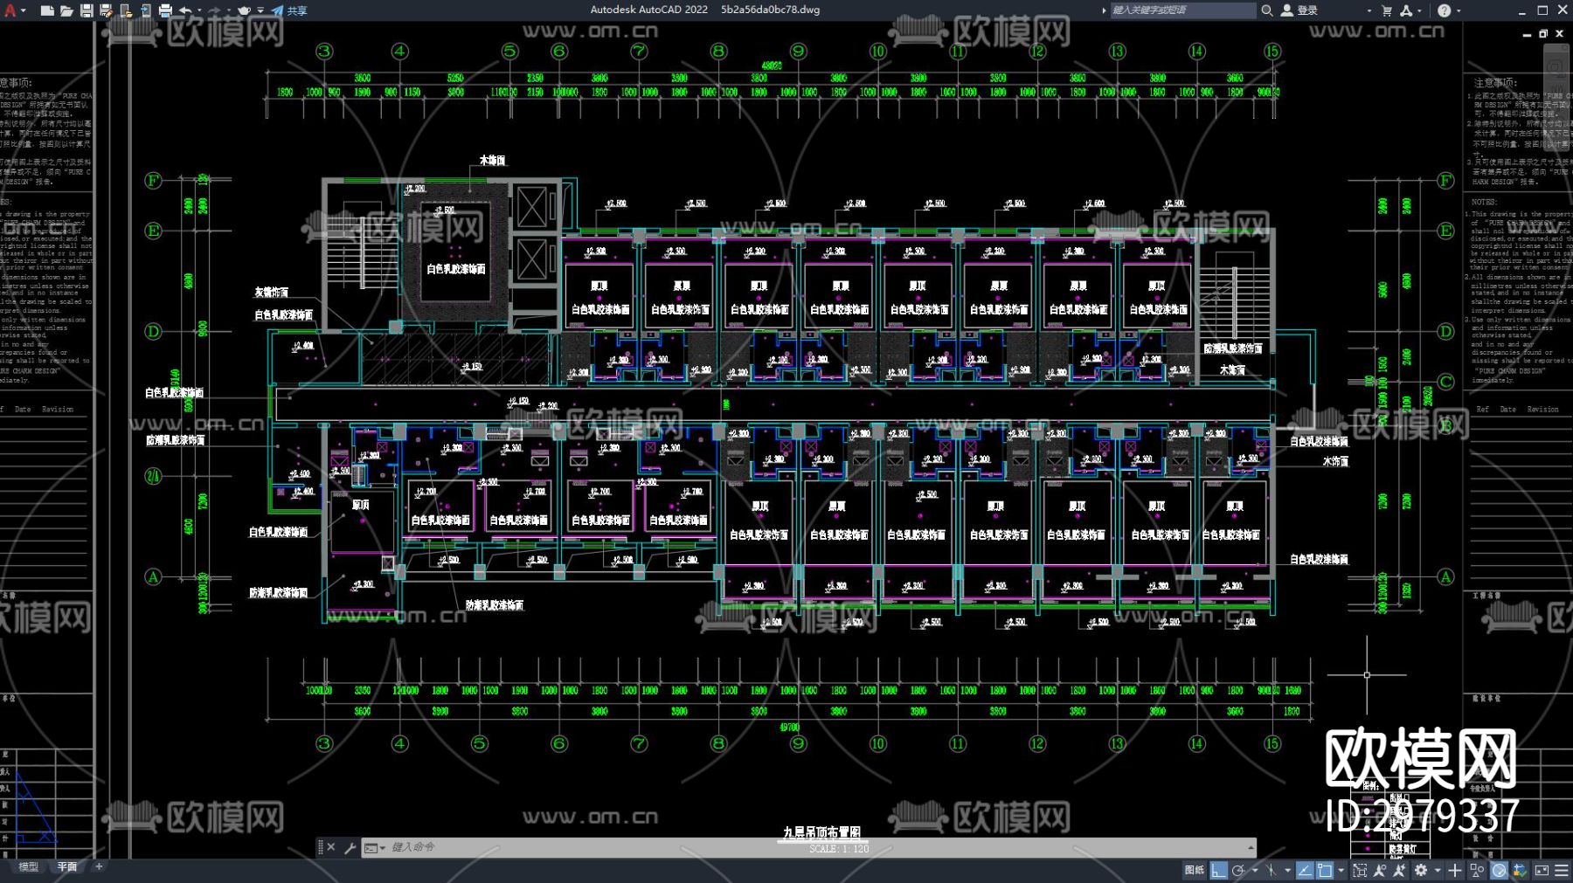Open the Help question mark
Image resolution: width=1573 pixels, height=883 pixels.
(x=1444, y=10)
